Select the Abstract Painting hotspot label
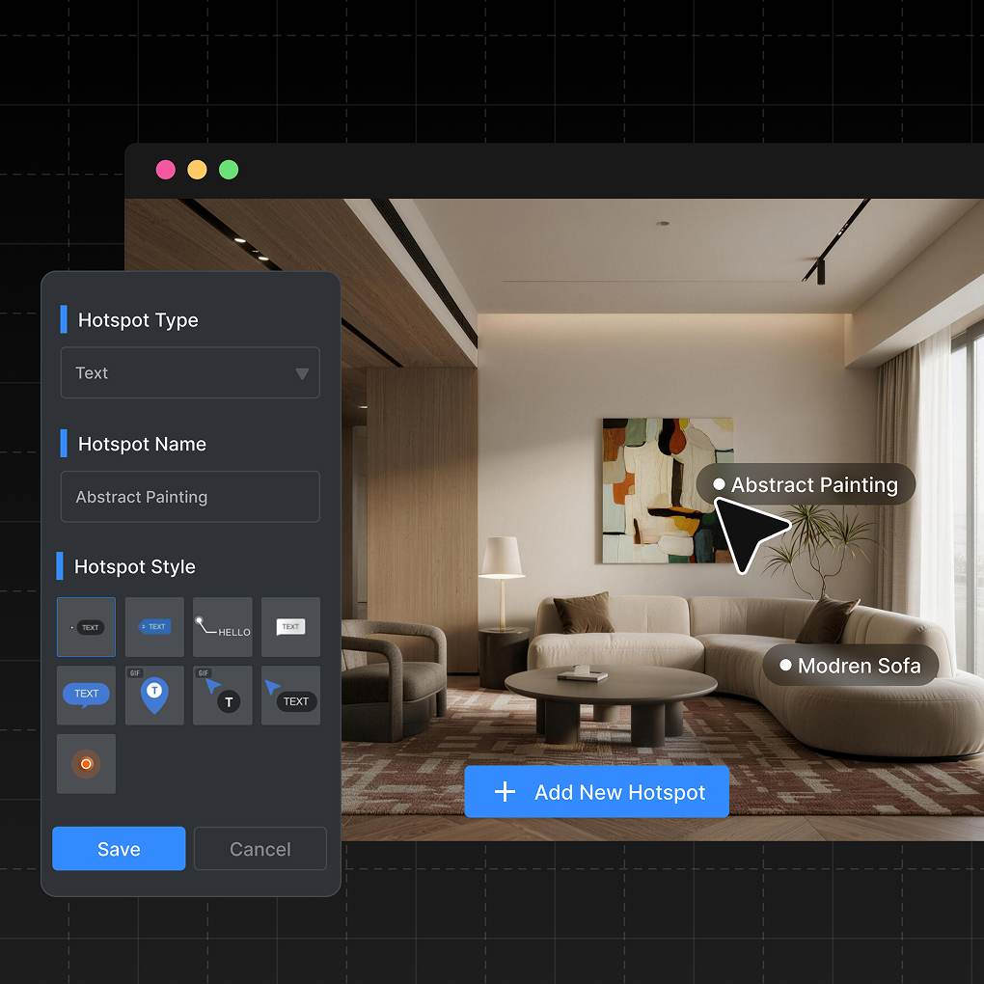The width and height of the screenshot is (984, 984). (x=806, y=484)
